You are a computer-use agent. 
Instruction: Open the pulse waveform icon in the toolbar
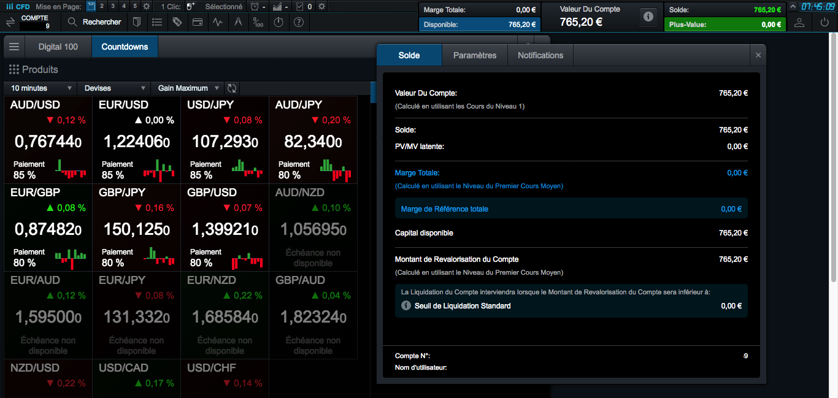[218, 21]
